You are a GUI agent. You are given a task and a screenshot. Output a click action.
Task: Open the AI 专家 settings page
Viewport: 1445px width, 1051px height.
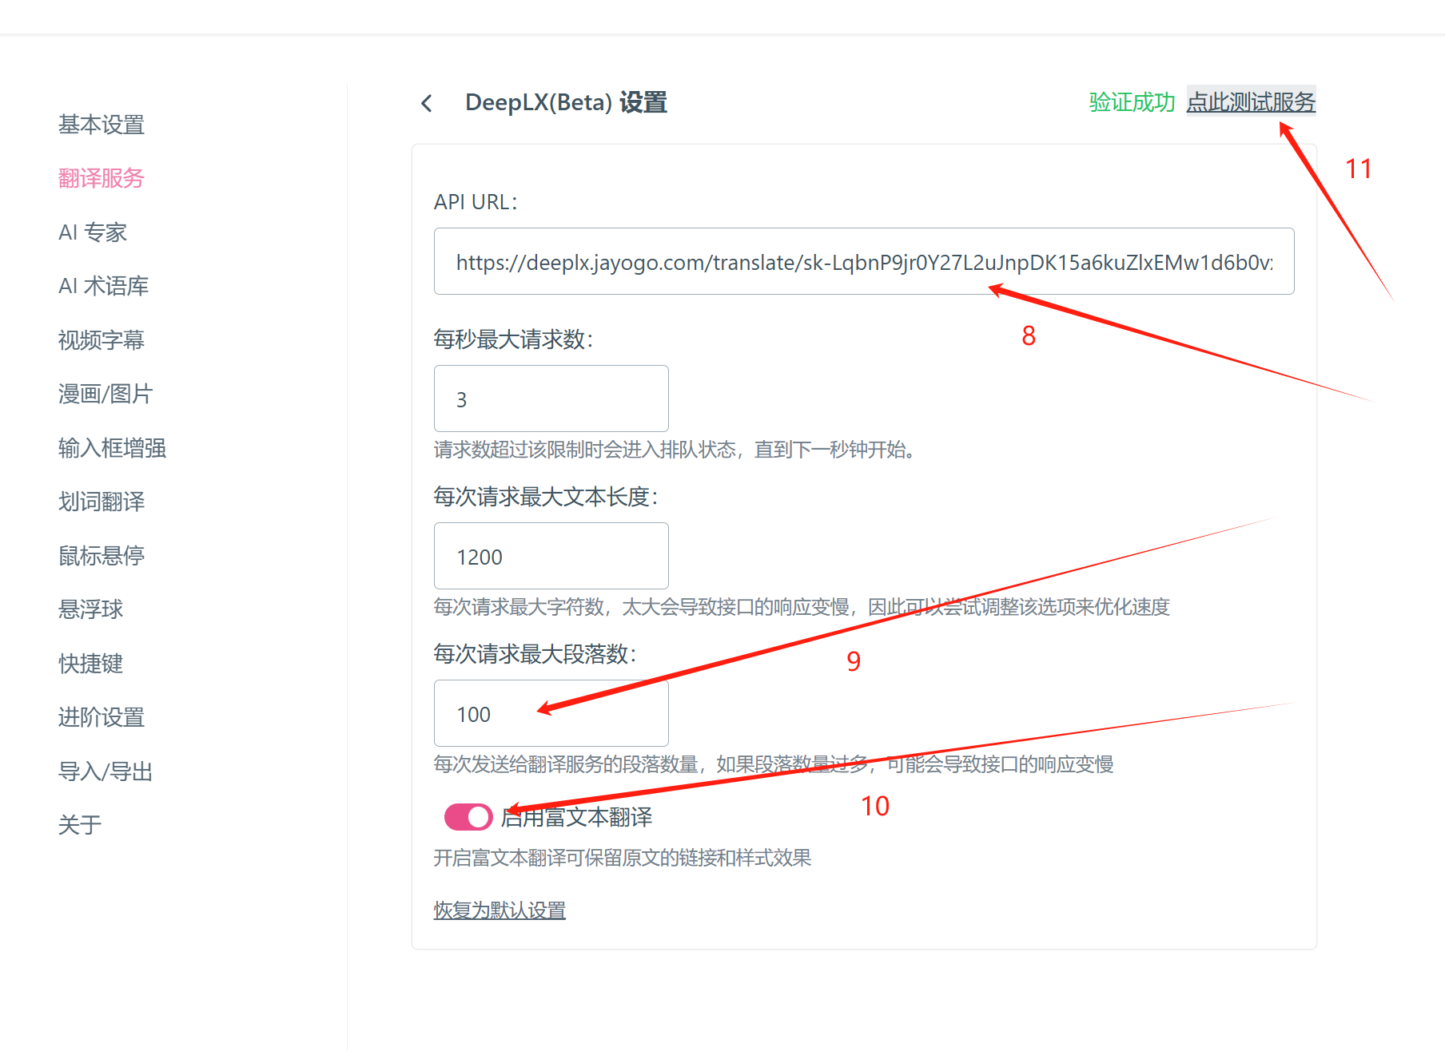point(93,232)
